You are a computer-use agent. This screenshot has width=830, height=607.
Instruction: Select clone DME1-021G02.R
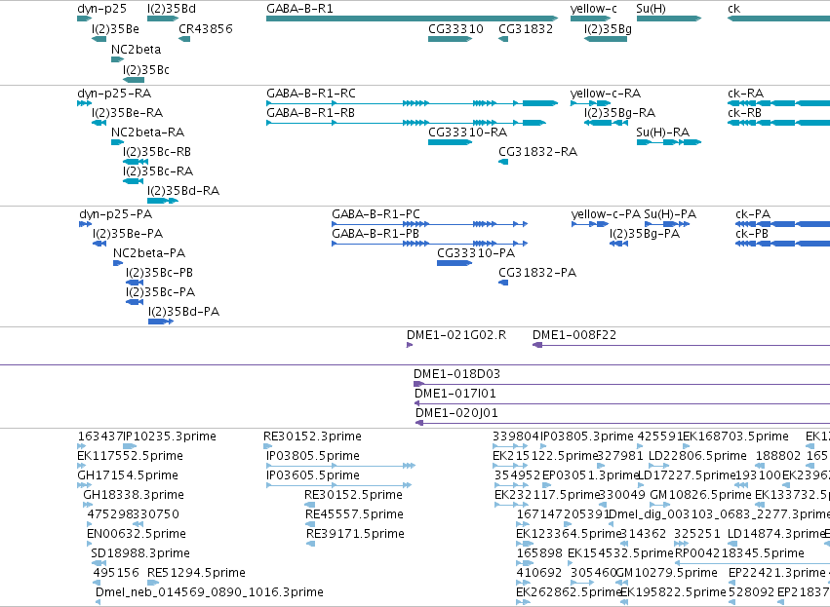coord(410,345)
